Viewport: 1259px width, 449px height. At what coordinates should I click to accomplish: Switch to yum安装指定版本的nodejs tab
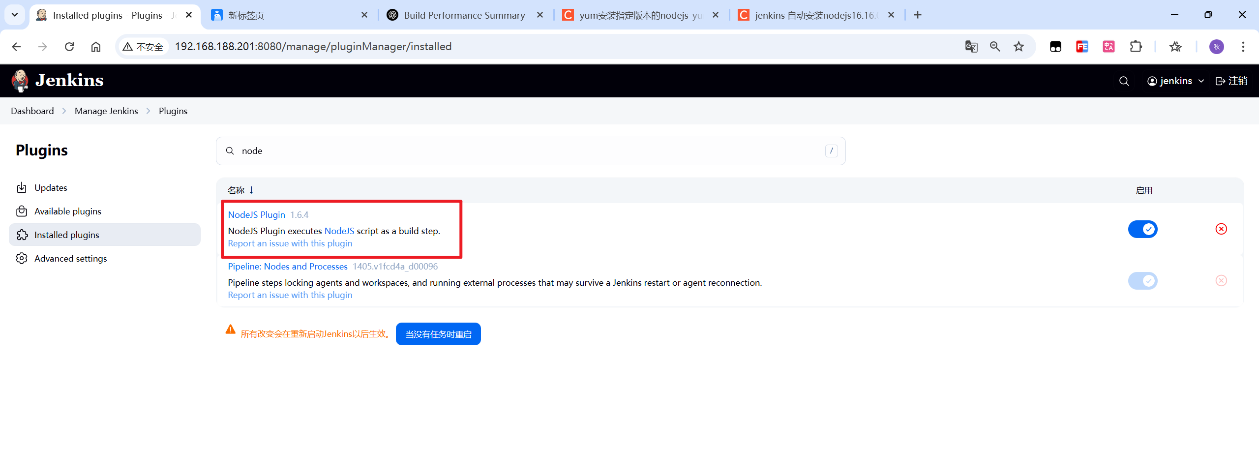[641, 15]
